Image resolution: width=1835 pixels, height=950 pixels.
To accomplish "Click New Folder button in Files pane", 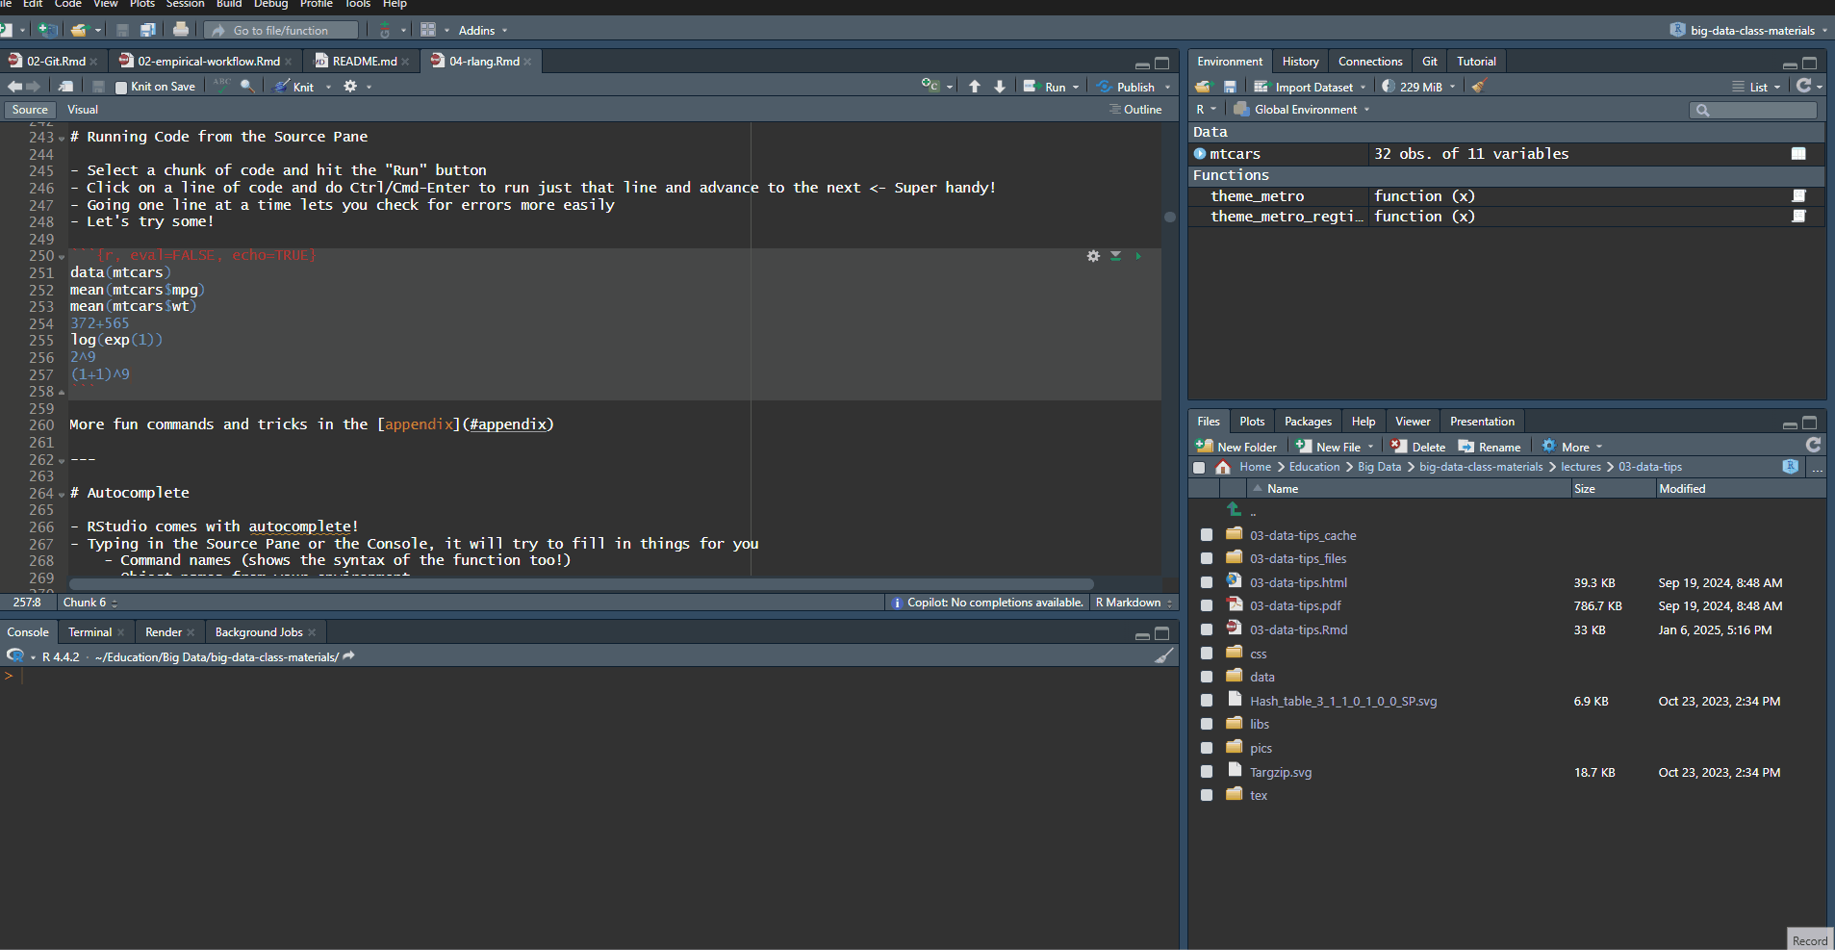I will coord(1236,447).
